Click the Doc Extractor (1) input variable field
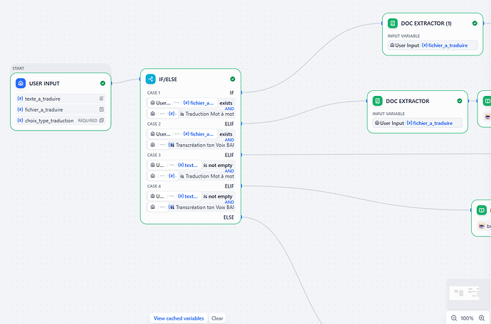The width and height of the screenshot is (491, 324). [431, 45]
